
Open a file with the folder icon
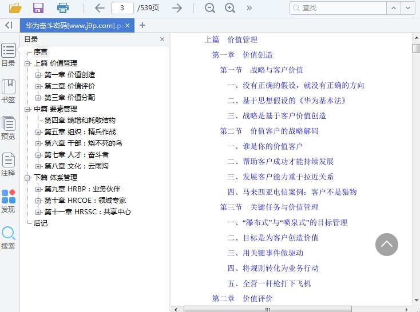[x=15, y=8]
